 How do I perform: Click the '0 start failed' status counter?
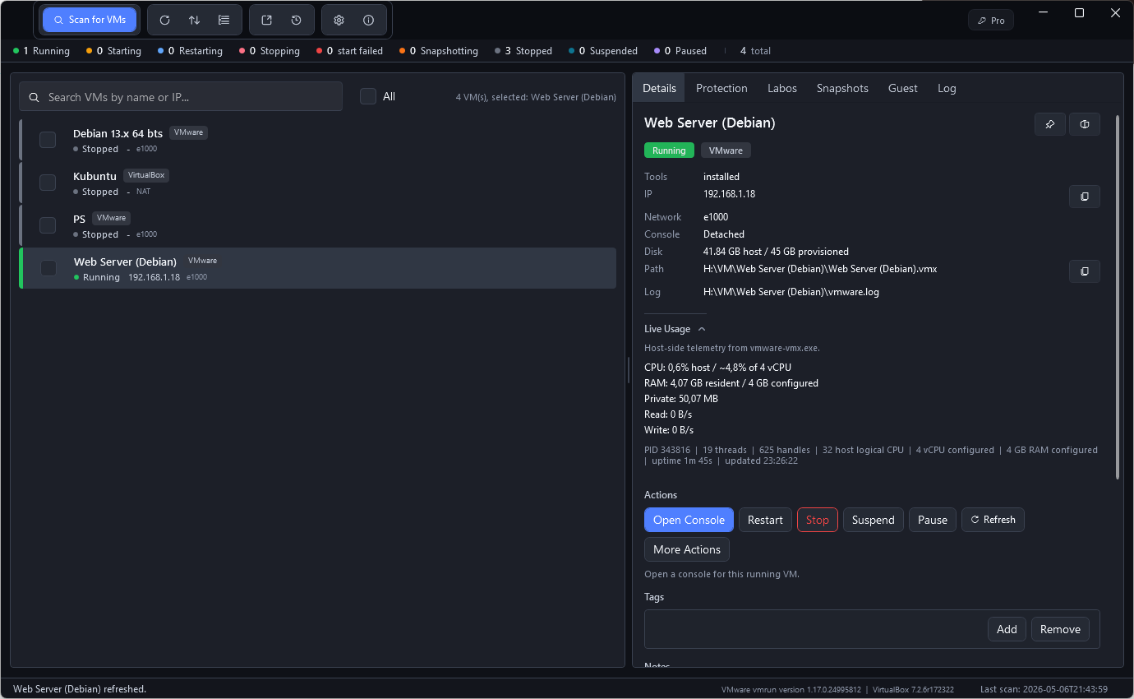click(x=350, y=51)
